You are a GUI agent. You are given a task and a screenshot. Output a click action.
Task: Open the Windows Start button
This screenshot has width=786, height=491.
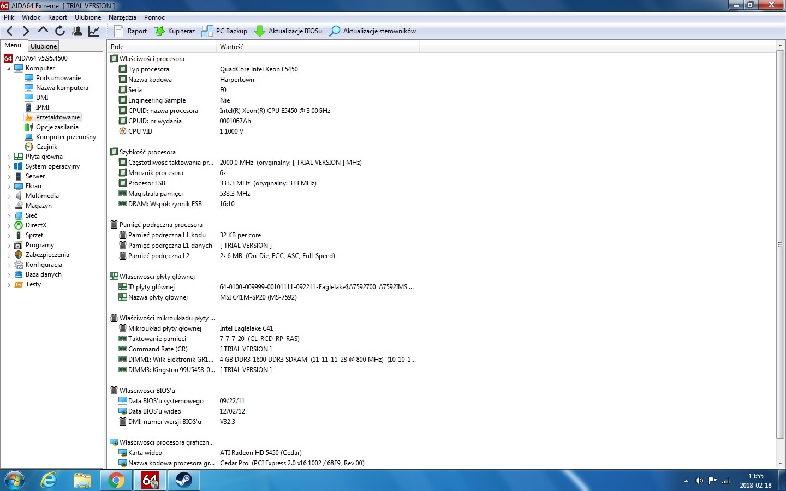tap(15, 481)
